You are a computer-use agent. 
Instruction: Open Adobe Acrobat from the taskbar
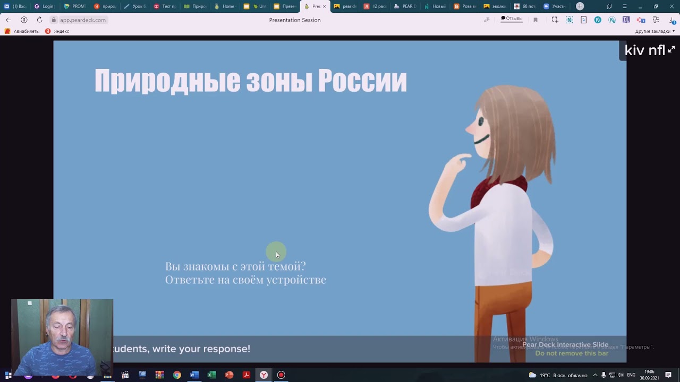pyautogui.click(x=246, y=375)
